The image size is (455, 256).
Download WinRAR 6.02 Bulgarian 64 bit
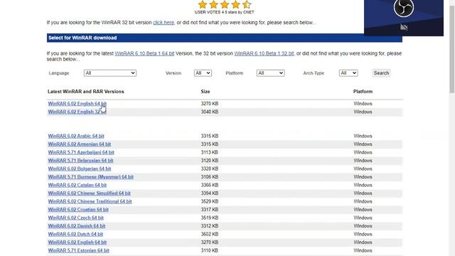(80, 169)
